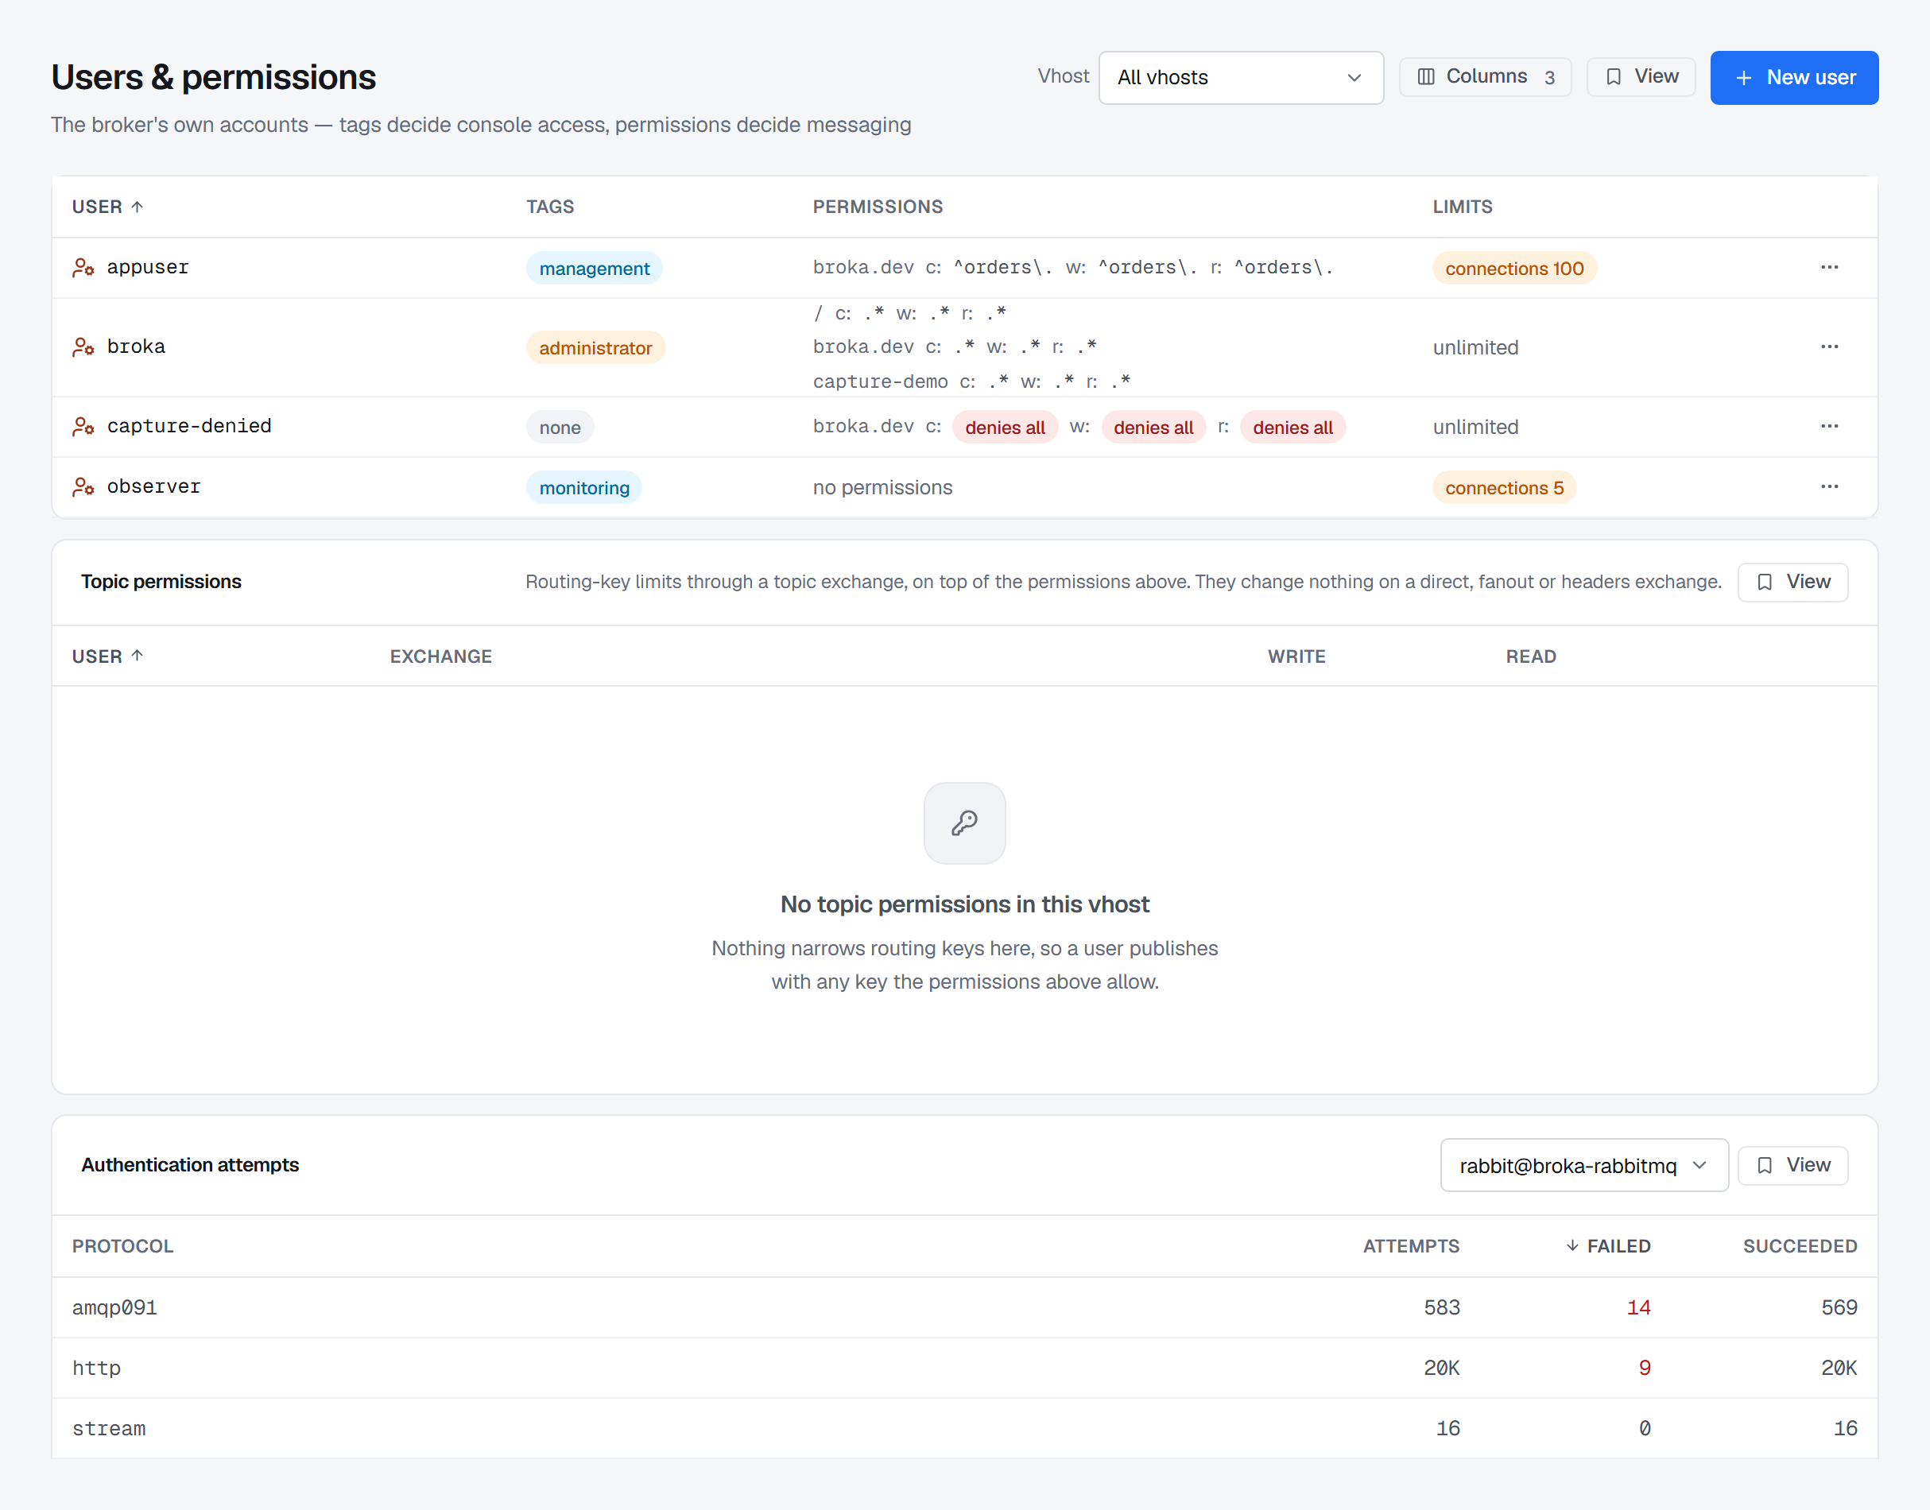
Task: Open the more-actions menu for observer
Action: [x=1829, y=486]
